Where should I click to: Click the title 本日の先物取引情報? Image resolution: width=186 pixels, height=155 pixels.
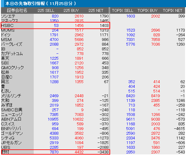click(x=25, y=3)
